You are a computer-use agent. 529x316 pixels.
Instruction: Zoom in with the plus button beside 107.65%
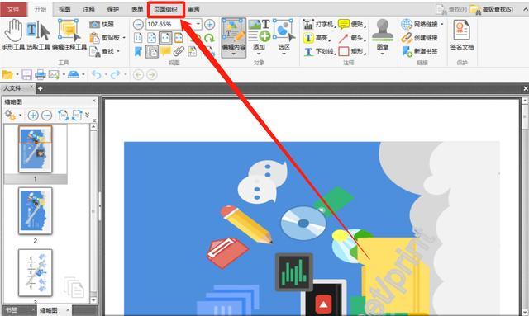[x=209, y=24]
